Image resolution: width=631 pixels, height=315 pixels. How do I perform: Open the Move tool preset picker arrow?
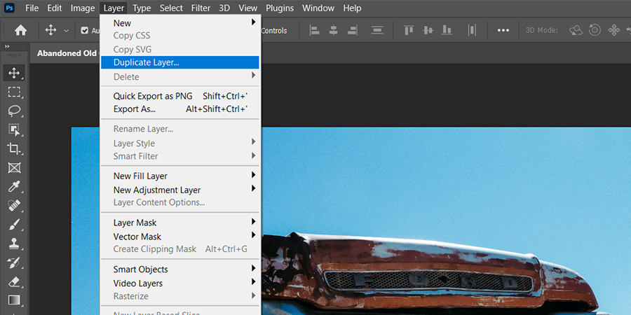67,31
